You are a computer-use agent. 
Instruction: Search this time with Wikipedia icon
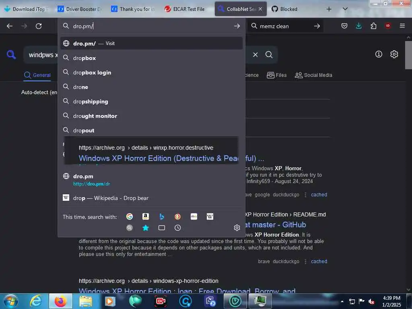point(210,216)
